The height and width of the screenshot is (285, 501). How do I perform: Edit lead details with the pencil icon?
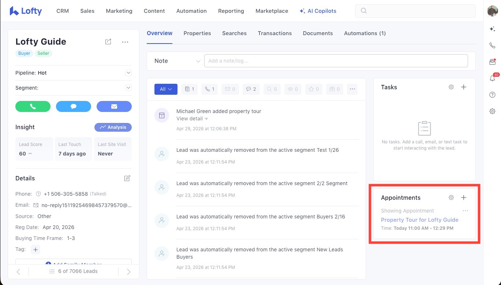(127, 179)
